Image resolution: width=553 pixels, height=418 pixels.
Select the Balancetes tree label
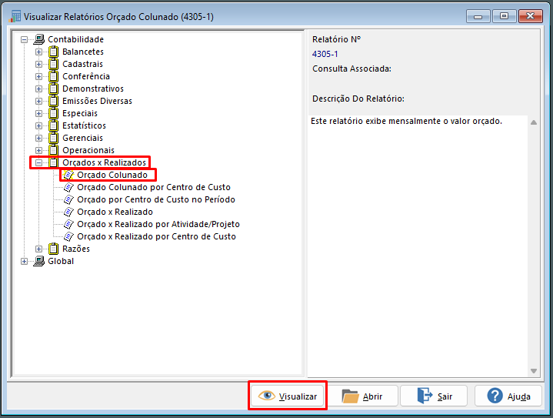pos(83,52)
